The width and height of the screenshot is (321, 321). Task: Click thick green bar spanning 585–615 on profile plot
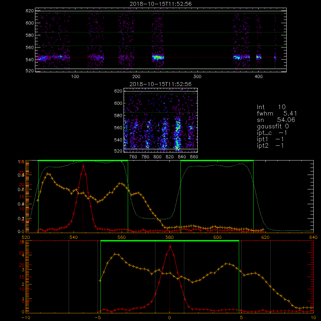coord(217,161)
